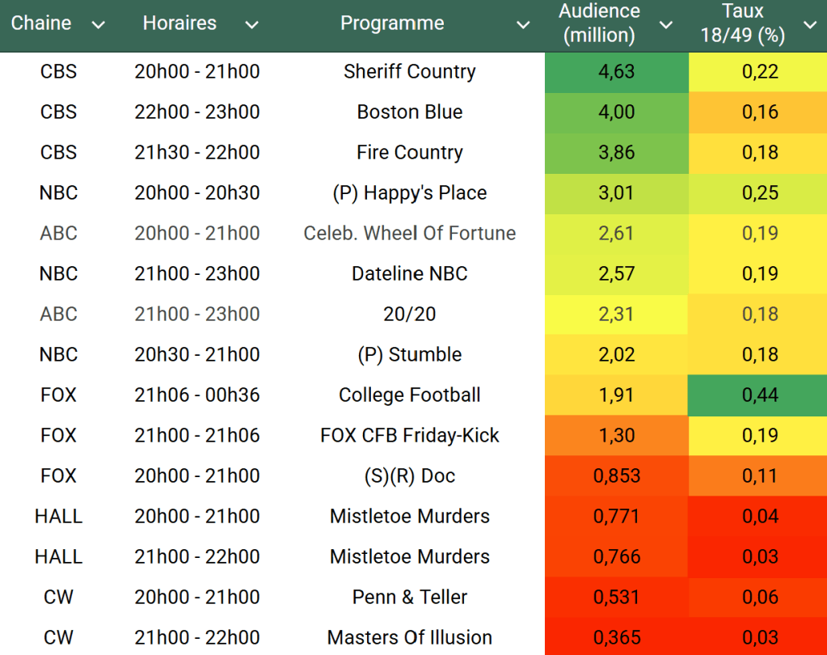Click the green 4,63 audience cell

(x=616, y=71)
